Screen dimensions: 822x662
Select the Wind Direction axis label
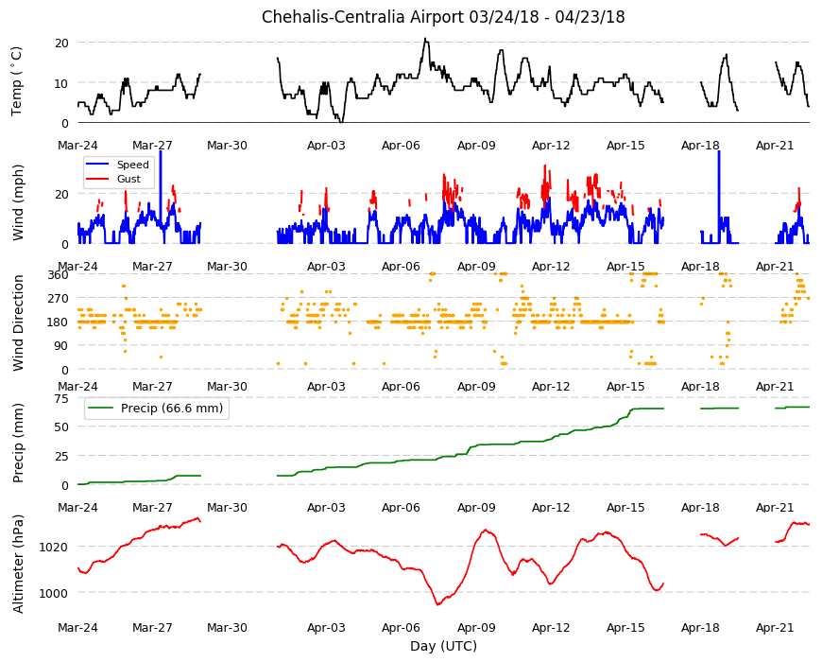coord(18,322)
